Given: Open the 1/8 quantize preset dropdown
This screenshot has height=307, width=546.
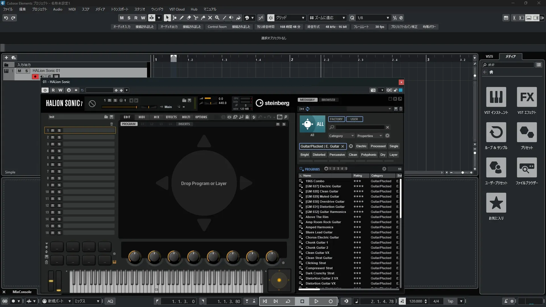Looking at the screenshot, I should (388, 18).
